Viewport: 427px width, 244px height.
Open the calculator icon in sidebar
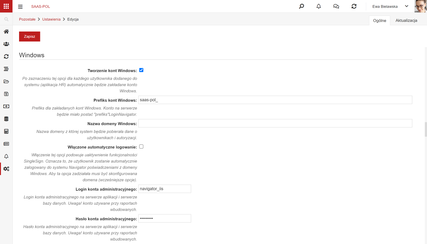tap(6, 131)
